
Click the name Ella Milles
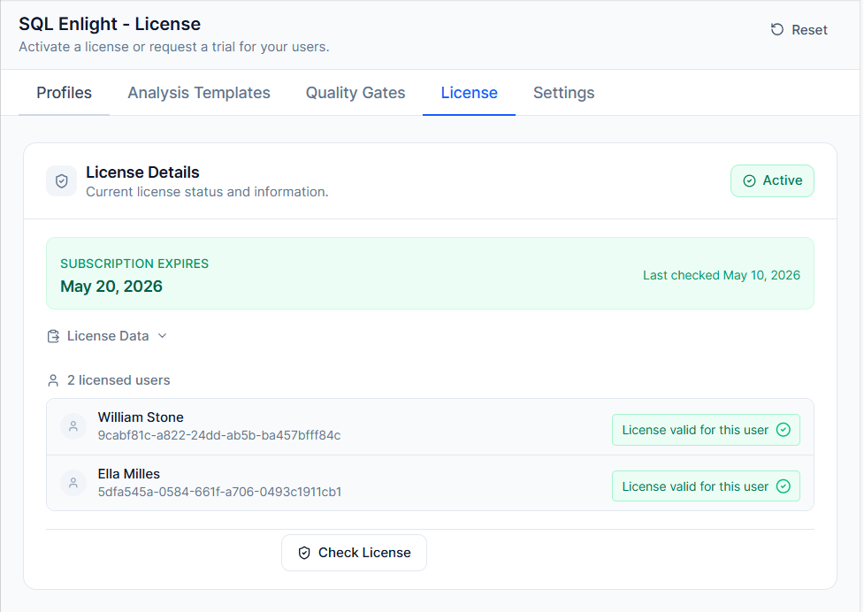coord(129,474)
